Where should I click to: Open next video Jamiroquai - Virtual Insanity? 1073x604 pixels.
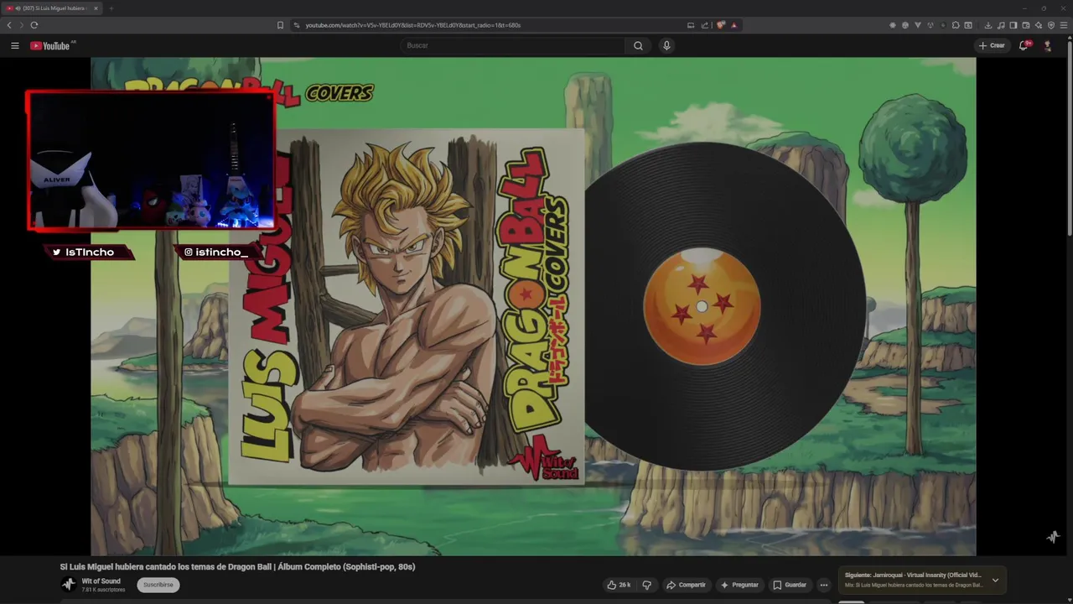(x=912, y=575)
